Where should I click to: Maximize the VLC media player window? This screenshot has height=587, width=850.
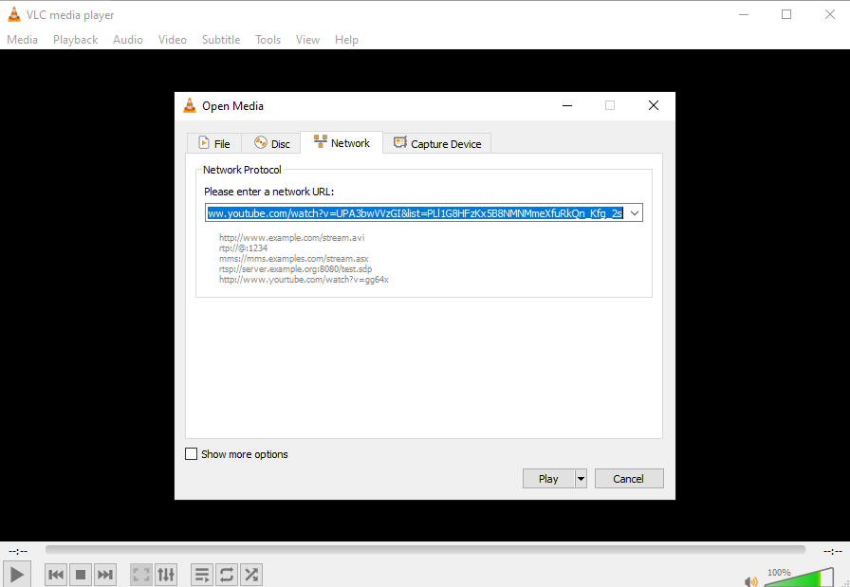coord(786,14)
